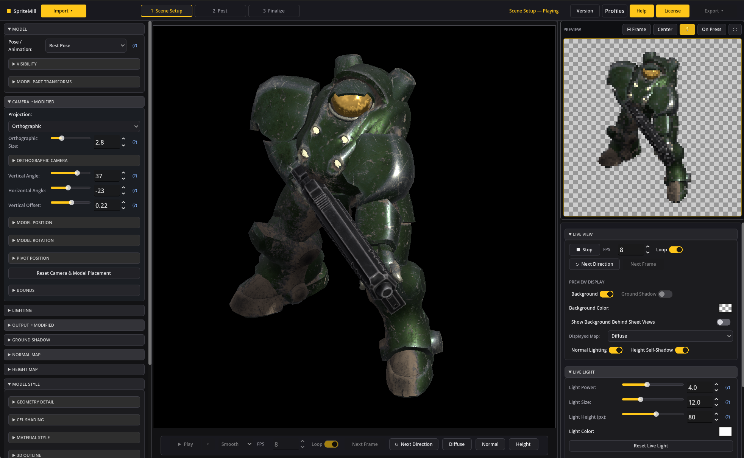Toggle the Background preview switch
Image resolution: width=744 pixels, height=458 pixels.
607,294
